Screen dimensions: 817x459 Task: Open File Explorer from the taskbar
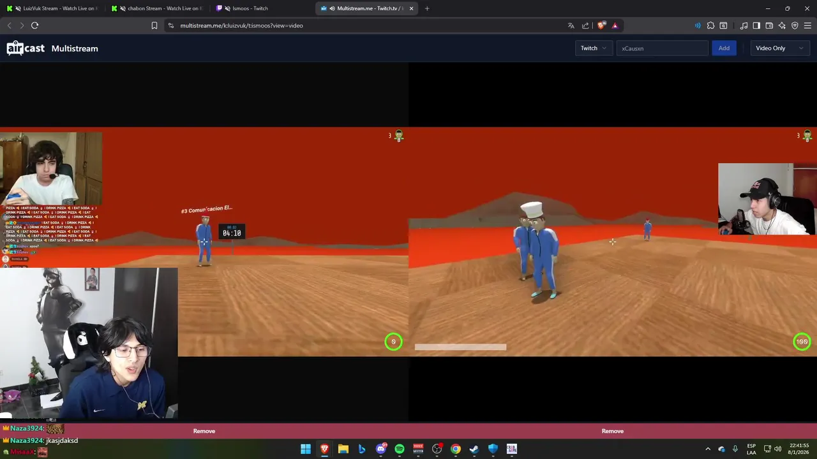click(x=343, y=449)
